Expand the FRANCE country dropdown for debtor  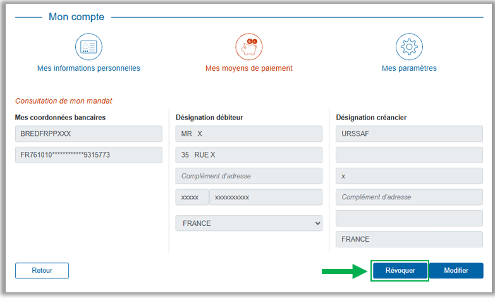pos(248,223)
